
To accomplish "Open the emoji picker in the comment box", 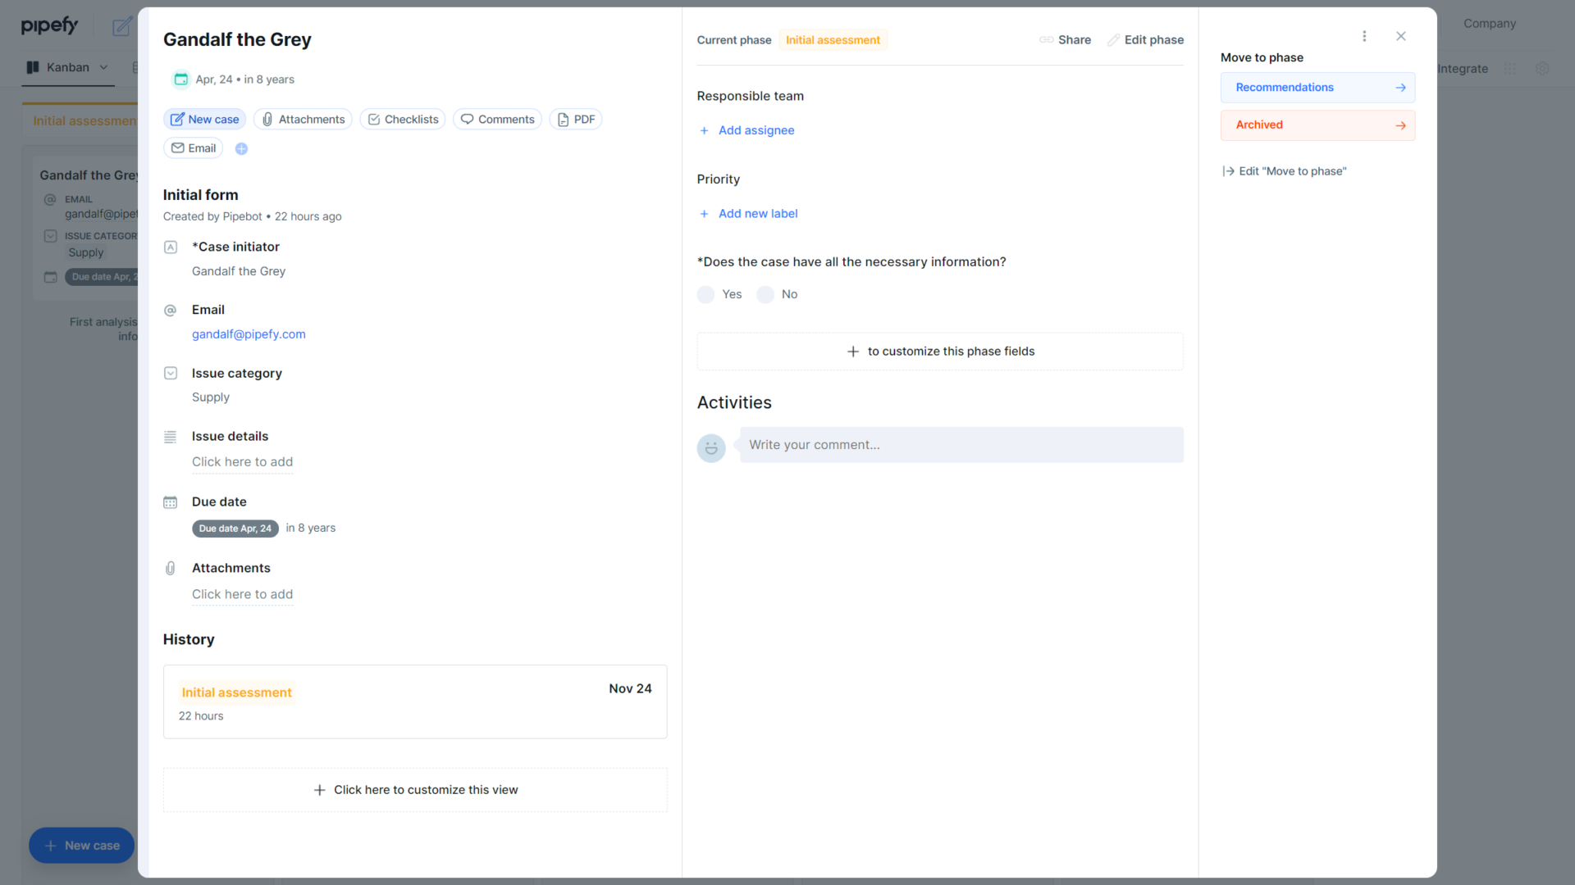I will [x=711, y=448].
